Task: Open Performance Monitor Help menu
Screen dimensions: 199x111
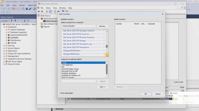Action: [70, 8]
